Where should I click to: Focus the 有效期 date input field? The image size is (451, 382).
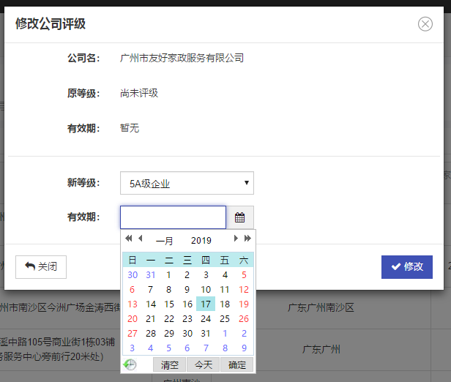coord(173,217)
